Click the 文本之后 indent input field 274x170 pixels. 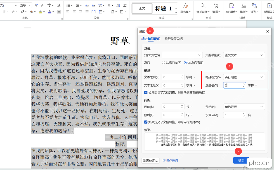pos(171,85)
